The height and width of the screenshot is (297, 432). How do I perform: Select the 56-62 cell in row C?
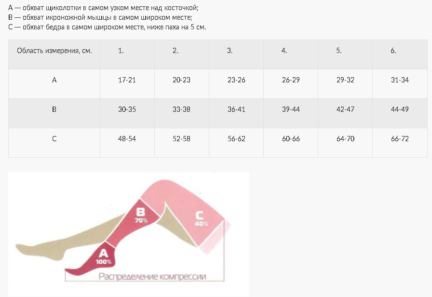pyautogui.click(x=236, y=139)
